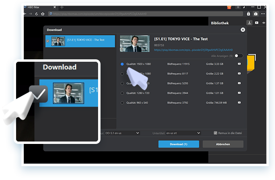Click the Bibliothek heading
The height and width of the screenshot is (180, 275).
(x=220, y=23)
